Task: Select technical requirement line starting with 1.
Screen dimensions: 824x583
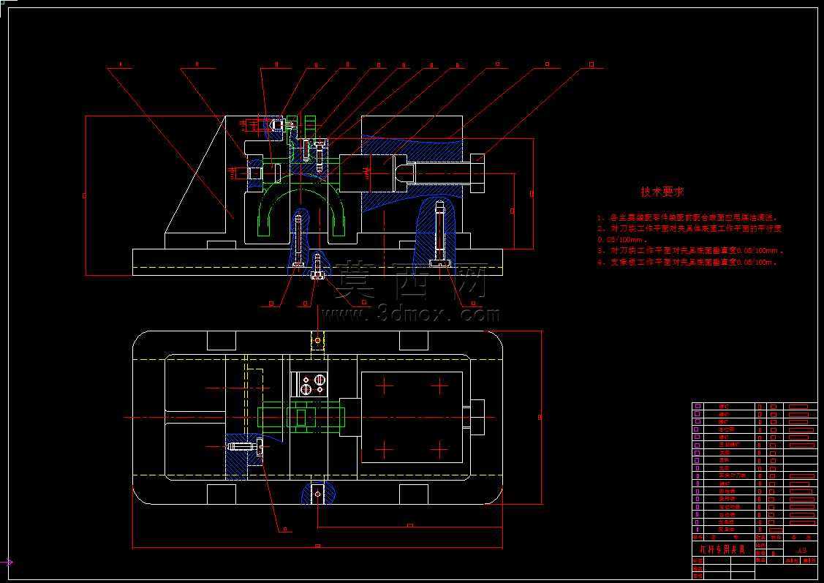Action: tap(688, 217)
